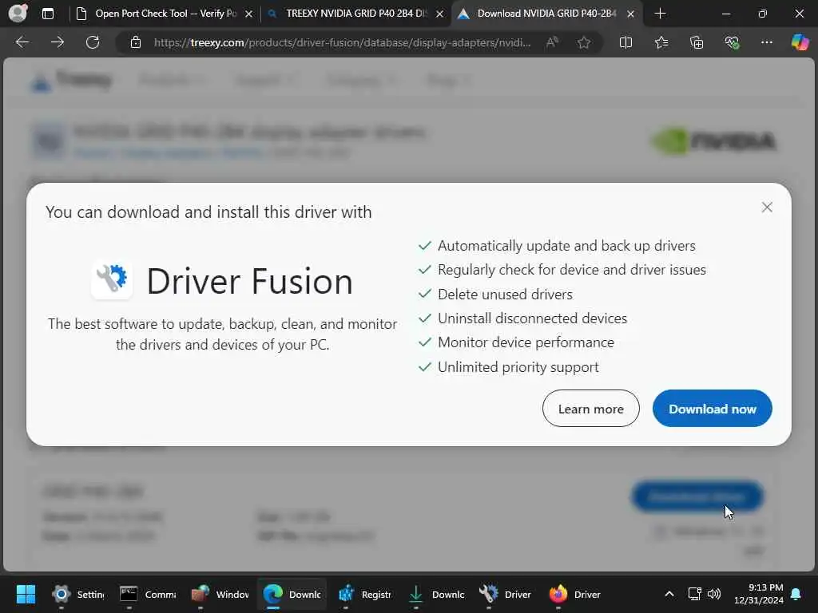This screenshot has width=818, height=613.
Task: Open Read aloud from address bar
Action: point(552,42)
